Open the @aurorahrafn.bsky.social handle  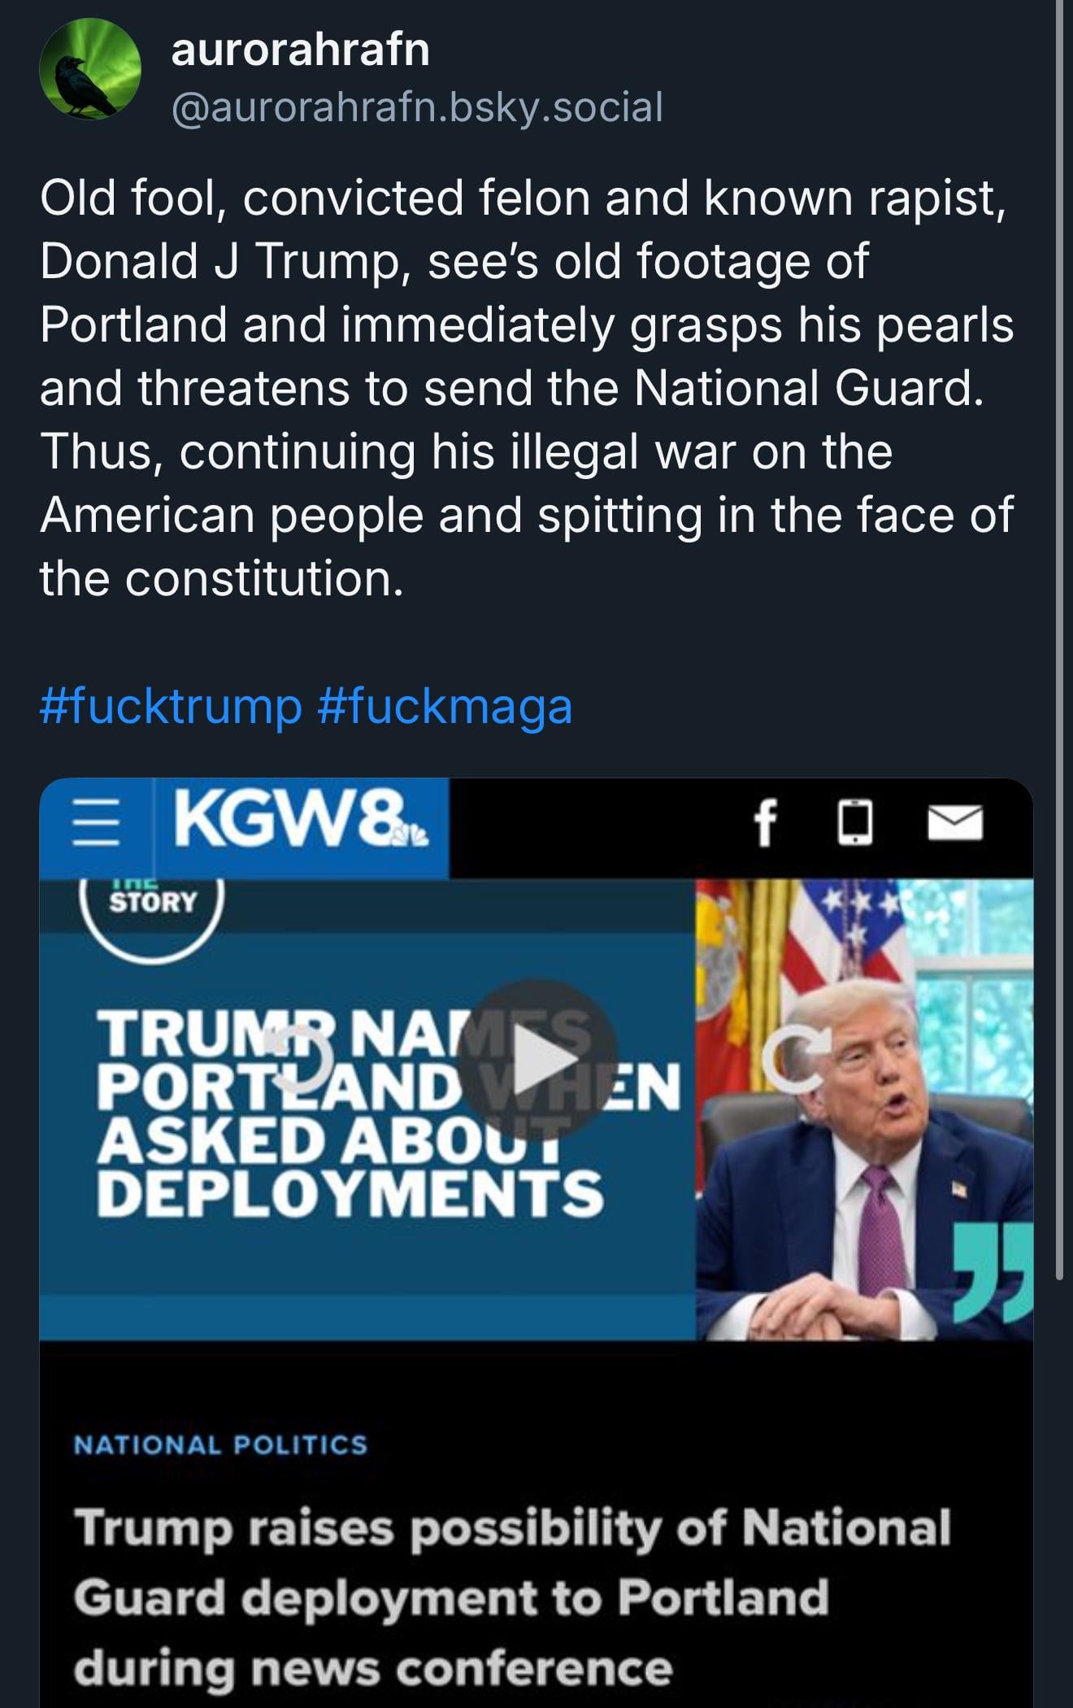(417, 107)
